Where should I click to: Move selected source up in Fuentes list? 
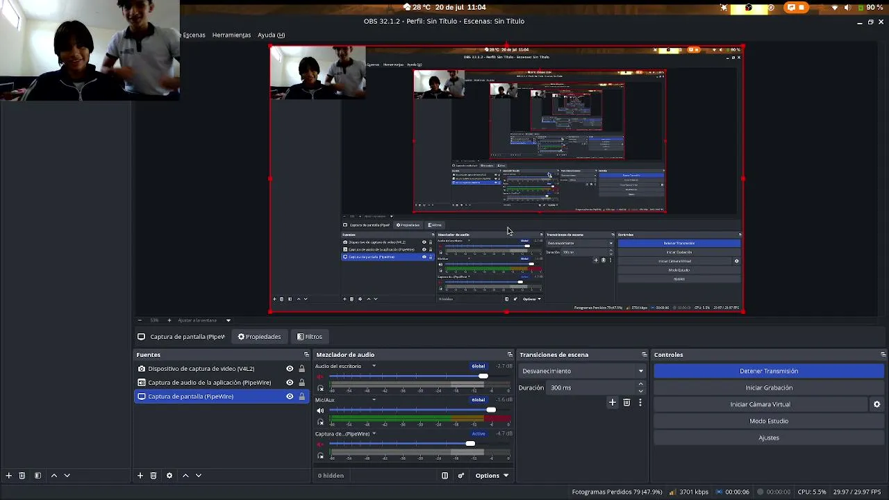pyautogui.click(x=185, y=476)
